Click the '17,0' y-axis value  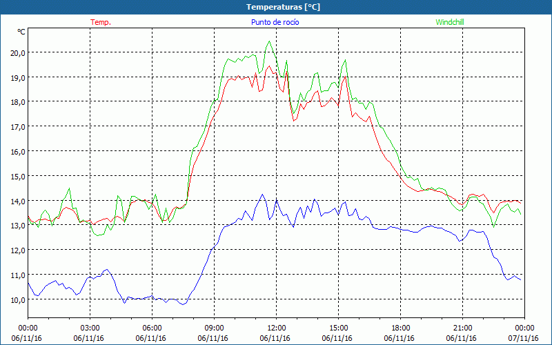19,127
